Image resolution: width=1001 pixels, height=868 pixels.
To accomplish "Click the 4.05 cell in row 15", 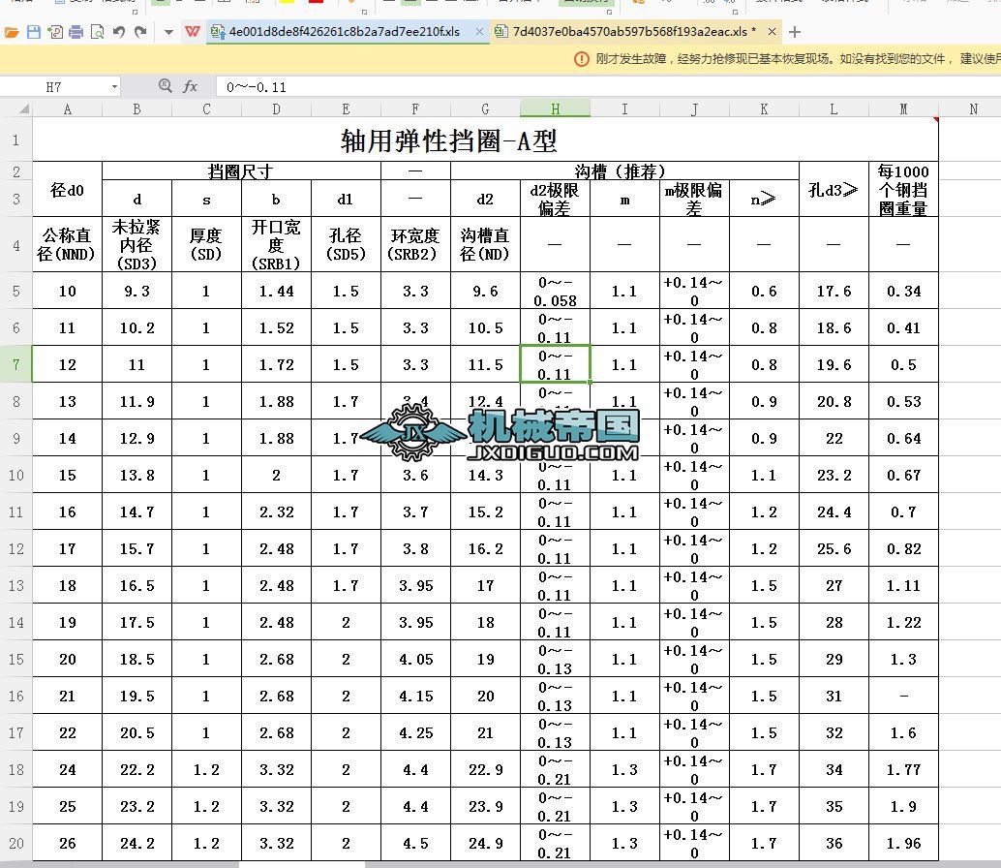I will [x=415, y=659].
